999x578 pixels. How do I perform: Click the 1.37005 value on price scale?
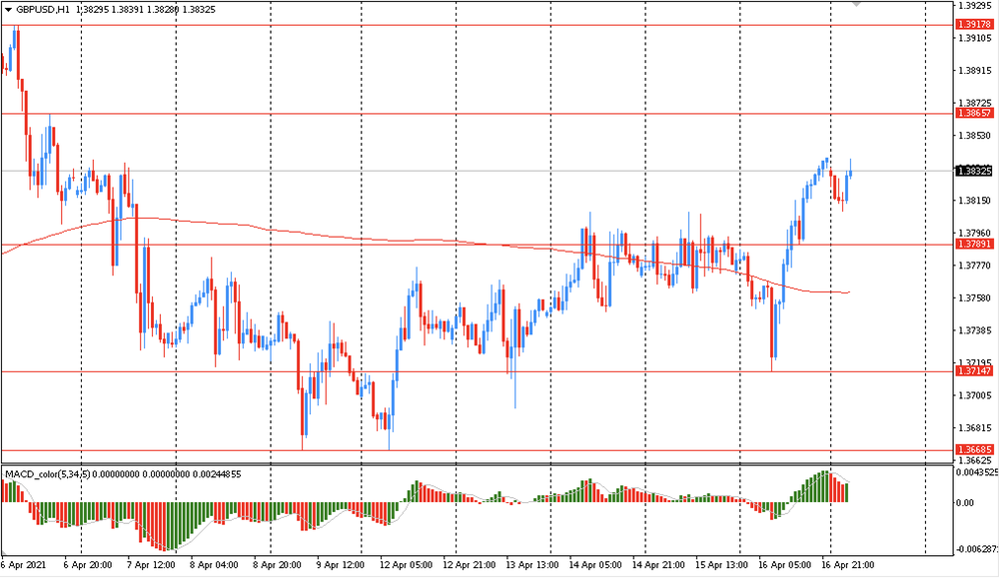coord(973,395)
